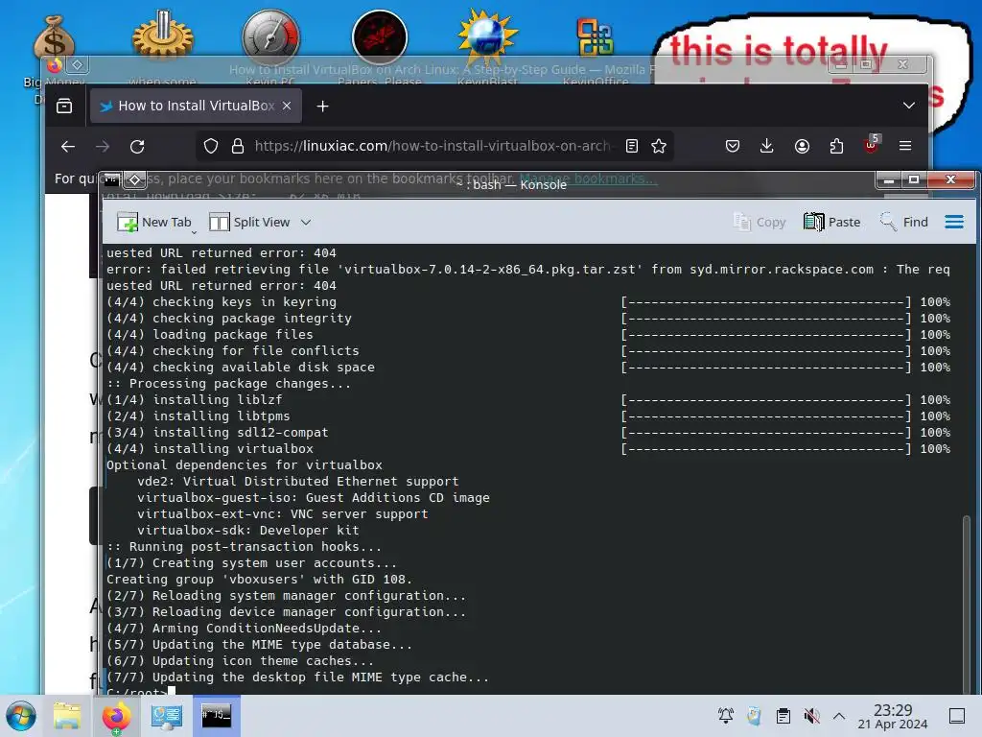
Task: Open a new Firefox tab
Action: tap(322, 106)
